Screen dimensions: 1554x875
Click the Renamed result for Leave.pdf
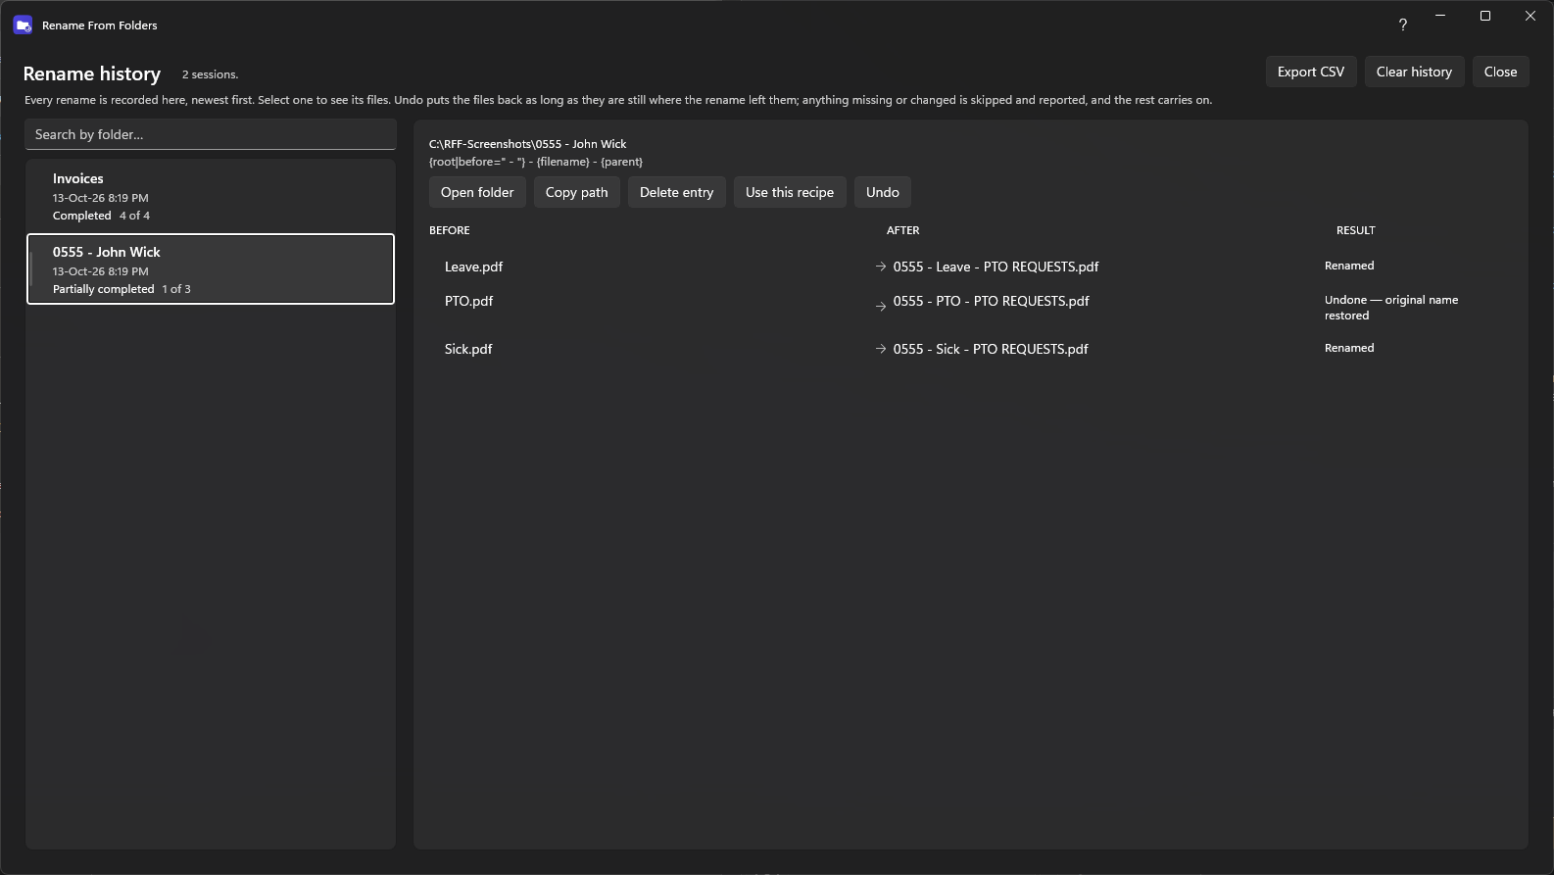[x=1349, y=266]
